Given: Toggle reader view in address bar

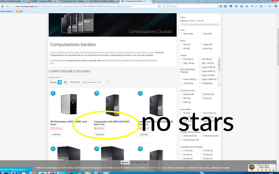Looking at the screenshot, I should [x=159, y=6].
